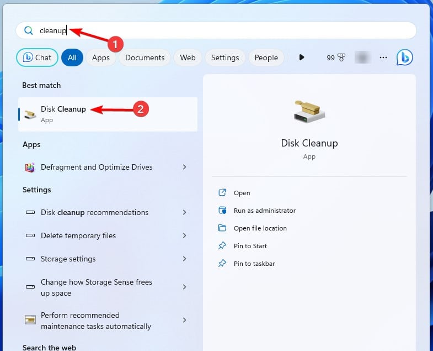Click Open file location folder icon
433x351 pixels.
click(x=222, y=228)
